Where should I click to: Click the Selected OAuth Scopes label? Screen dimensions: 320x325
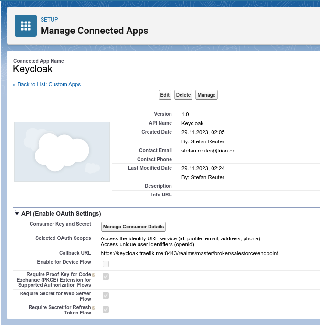[63, 238]
